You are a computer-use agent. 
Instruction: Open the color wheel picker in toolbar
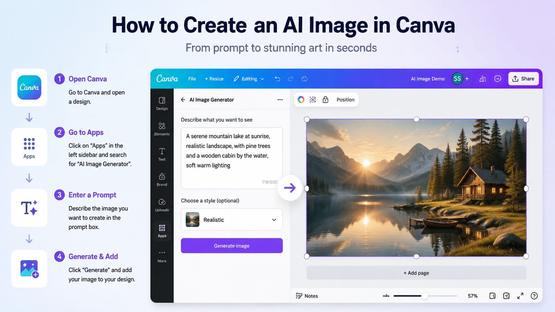[x=301, y=99]
